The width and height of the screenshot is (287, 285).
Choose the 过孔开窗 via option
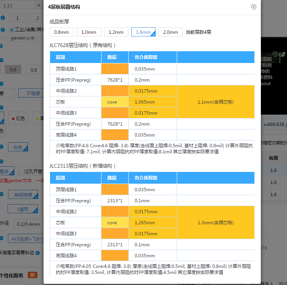pyautogui.click(x=32, y=171)
